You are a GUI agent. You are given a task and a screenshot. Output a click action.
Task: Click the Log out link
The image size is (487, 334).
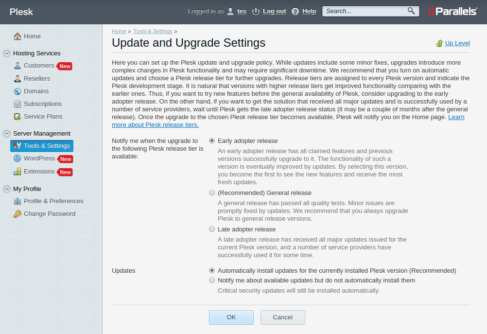[275, 11]
